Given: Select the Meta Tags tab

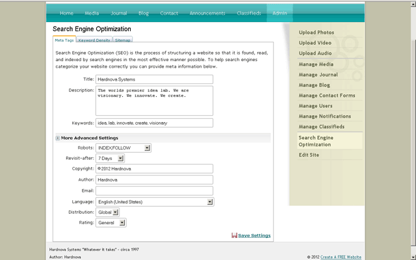Looking at the screenshot, I should click(x=64, y=40).
